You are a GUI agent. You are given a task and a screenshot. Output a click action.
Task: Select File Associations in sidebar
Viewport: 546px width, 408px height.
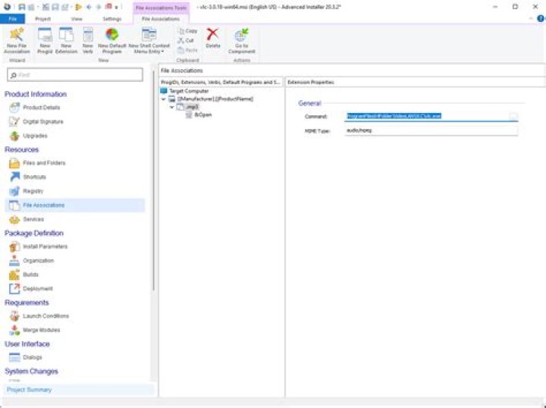(75, 206)
